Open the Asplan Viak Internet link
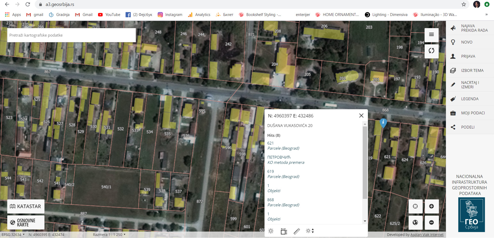 click(427, 235)
